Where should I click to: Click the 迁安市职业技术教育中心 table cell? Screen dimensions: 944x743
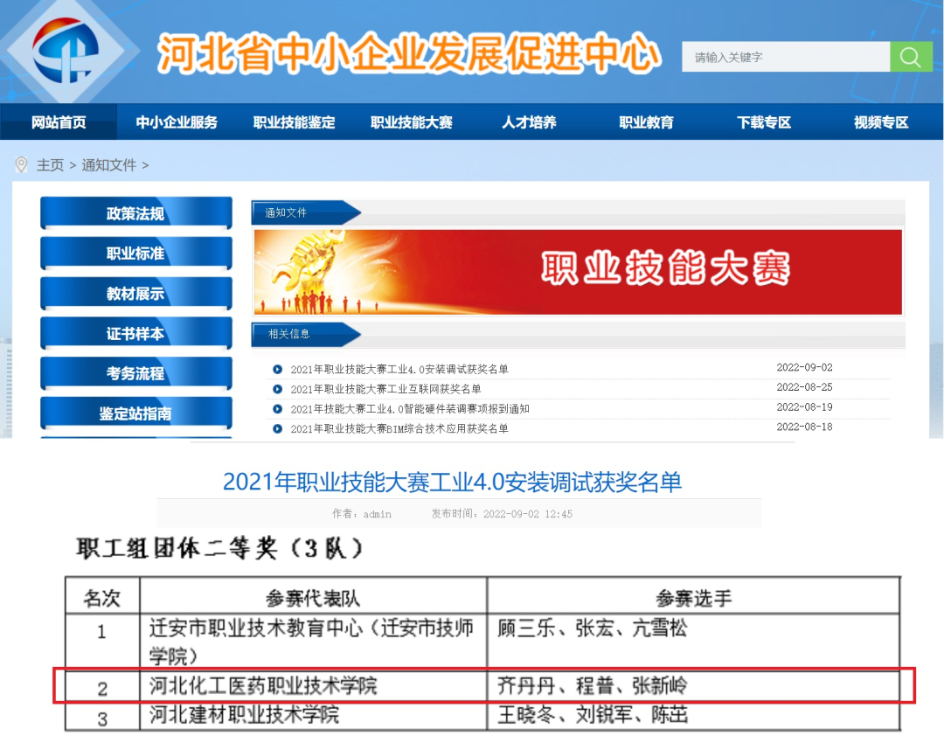point(312,642)
